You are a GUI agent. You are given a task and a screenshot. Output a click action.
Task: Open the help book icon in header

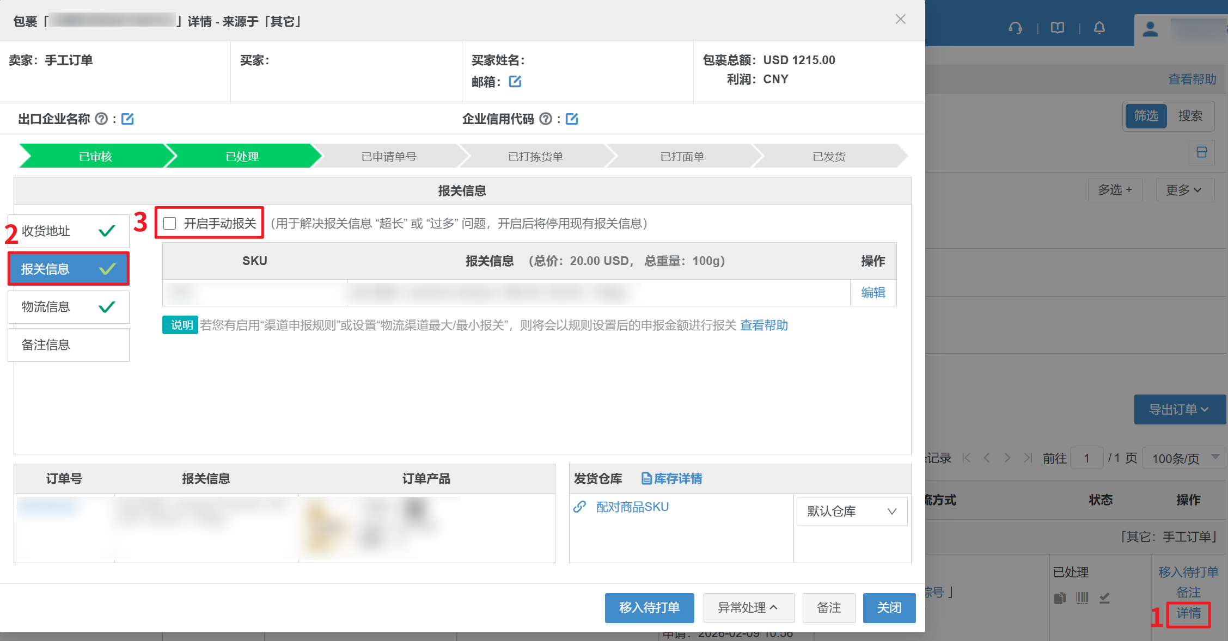[x=1058, y=28]
